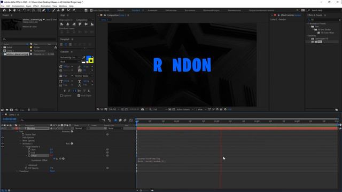Select the Eraser tool

tap(63, 10)
